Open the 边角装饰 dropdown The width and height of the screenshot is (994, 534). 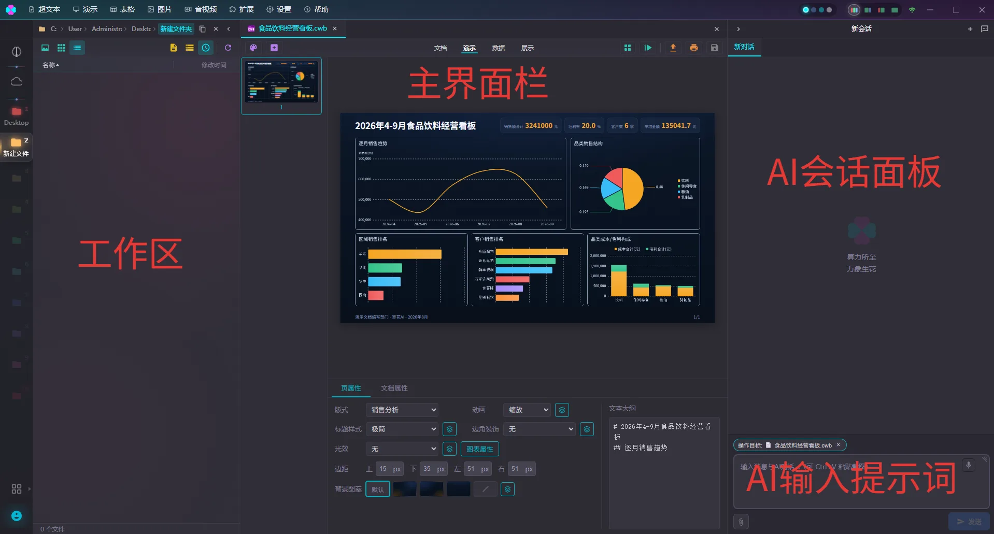539,429
